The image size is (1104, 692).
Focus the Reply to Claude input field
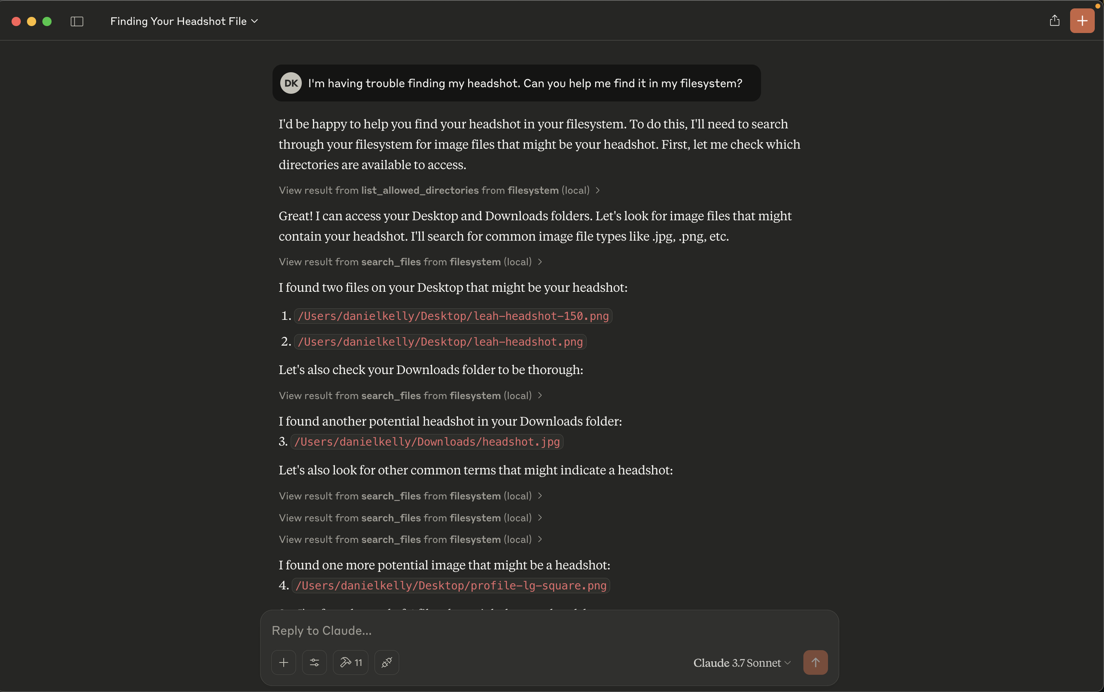[547, 630]
